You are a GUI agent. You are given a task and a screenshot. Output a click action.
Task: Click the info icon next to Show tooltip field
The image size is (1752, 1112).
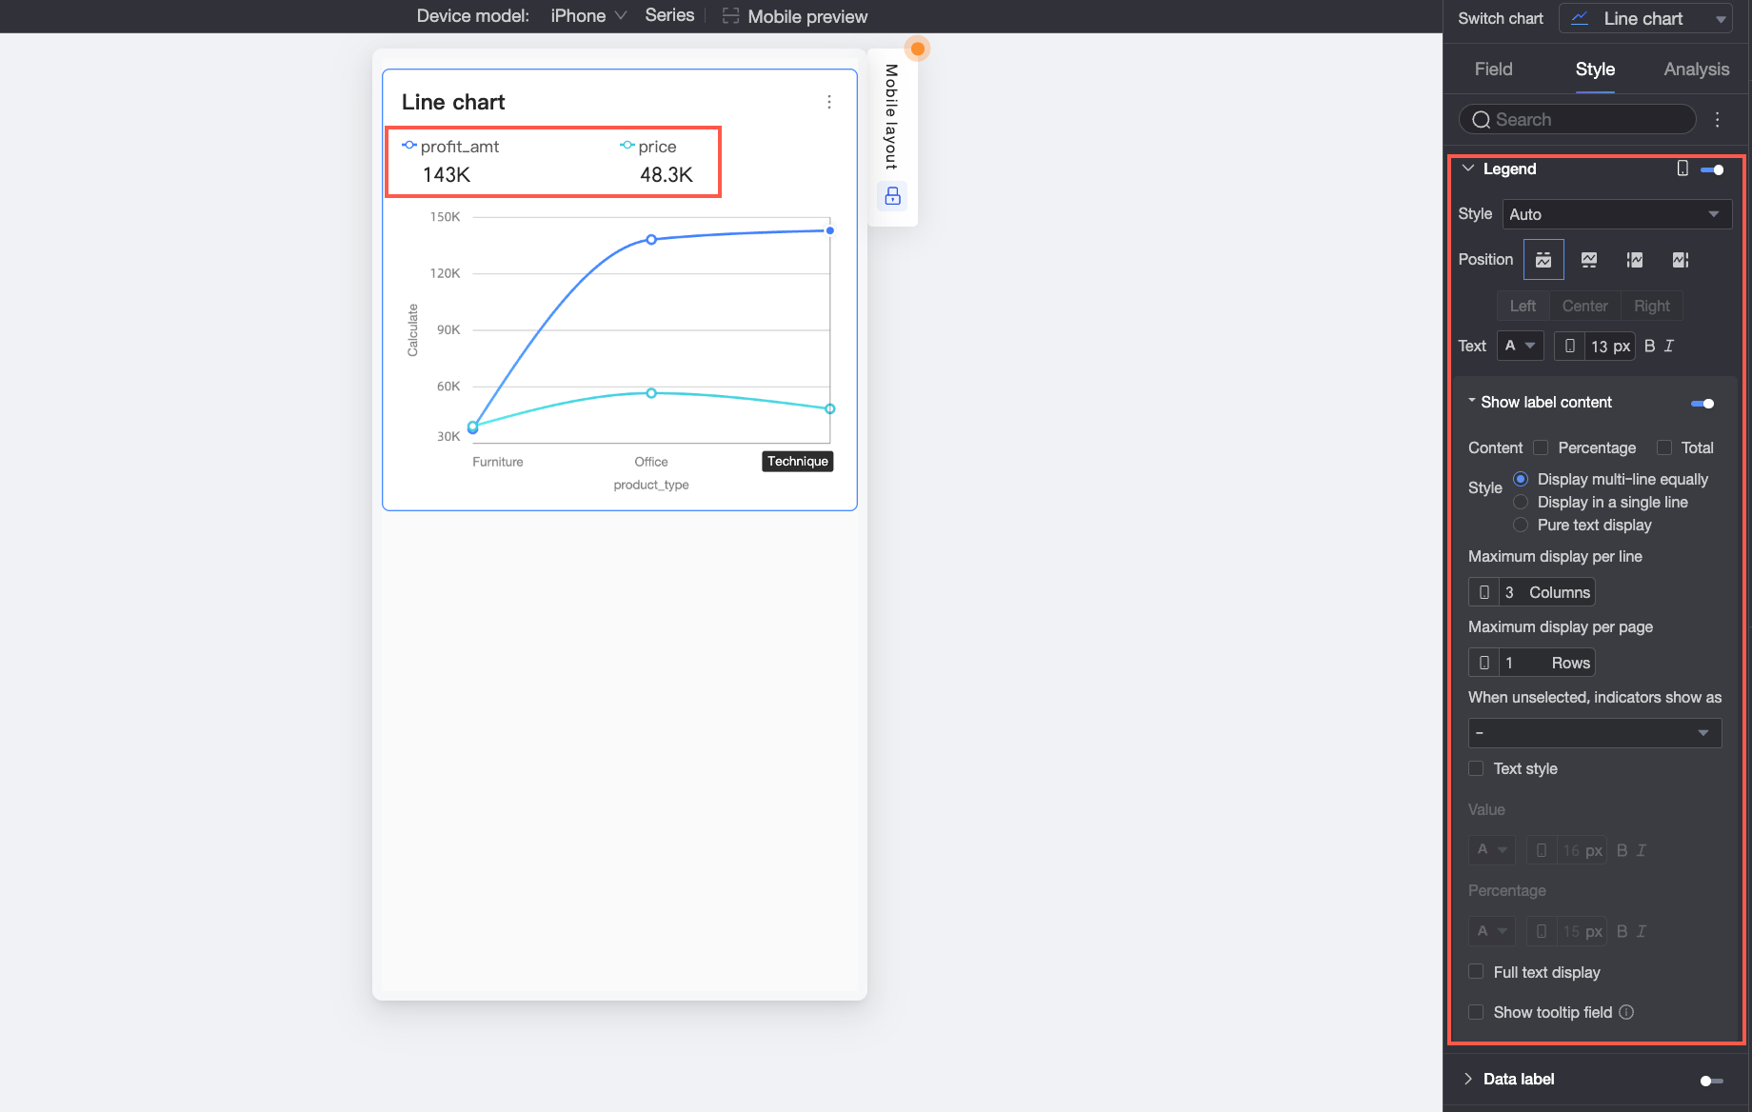coord(1626,1012)
